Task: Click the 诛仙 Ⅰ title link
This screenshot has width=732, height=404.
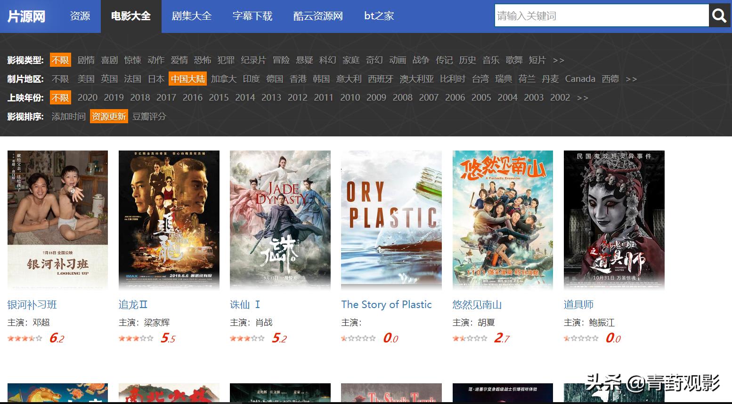Action: point(245,305)
